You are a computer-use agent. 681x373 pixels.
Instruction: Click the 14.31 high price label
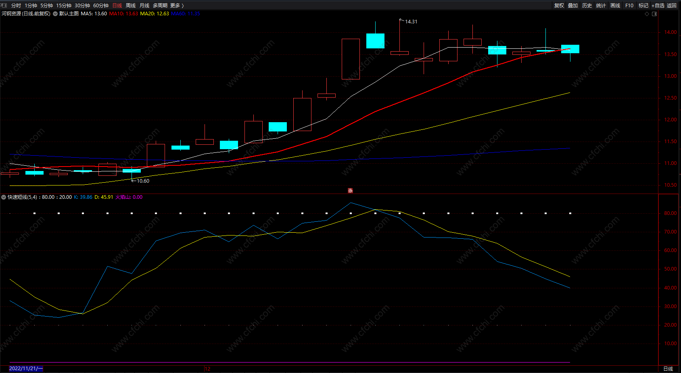click(411, 22)
